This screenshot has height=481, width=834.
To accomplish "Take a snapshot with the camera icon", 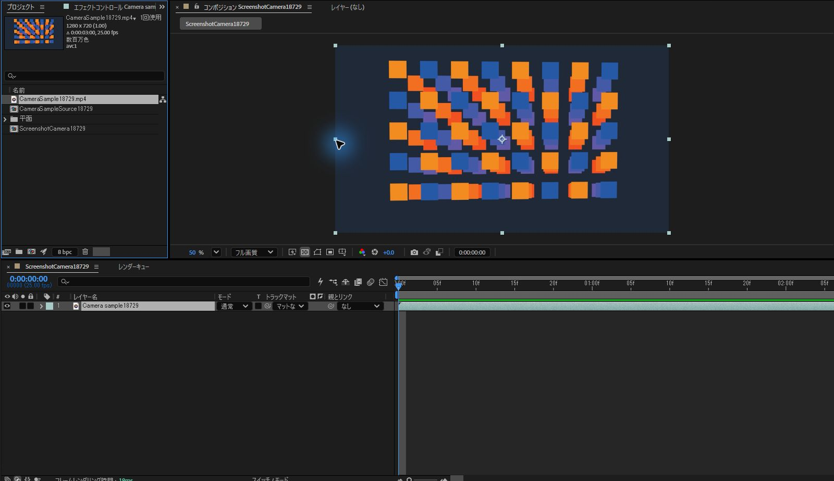I will [x=414, y=252].
